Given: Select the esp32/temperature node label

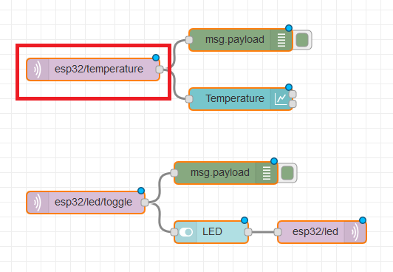Looking at the screenshot, I should 99,69.
